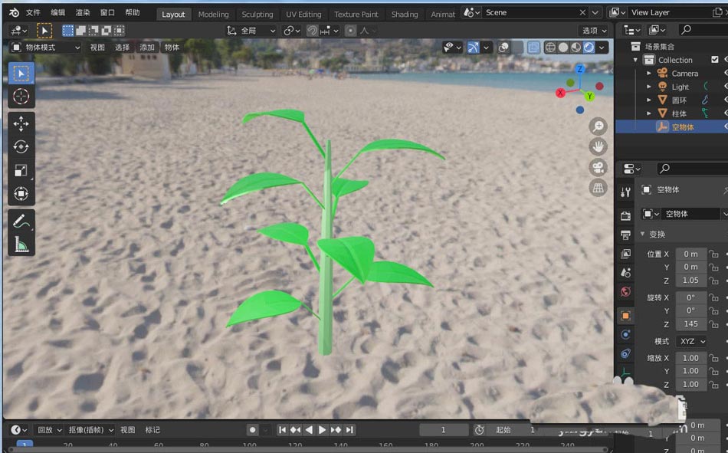Switch to rendered shading mode
This screenshot has width=728, height=453.
589,48
